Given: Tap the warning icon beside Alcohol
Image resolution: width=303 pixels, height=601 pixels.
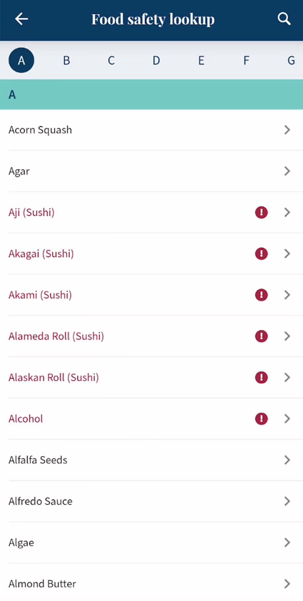Looking at the screenshot, I should (x=262, y=419).
